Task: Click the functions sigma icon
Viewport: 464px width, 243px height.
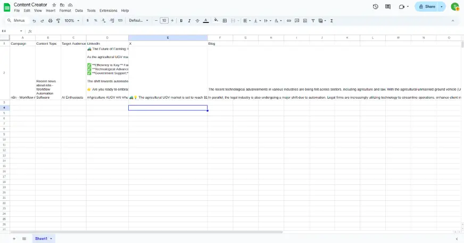Action: [332, 21]
